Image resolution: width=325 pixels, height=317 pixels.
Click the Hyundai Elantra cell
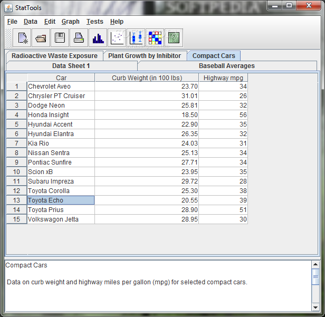[x=61, y=134]
